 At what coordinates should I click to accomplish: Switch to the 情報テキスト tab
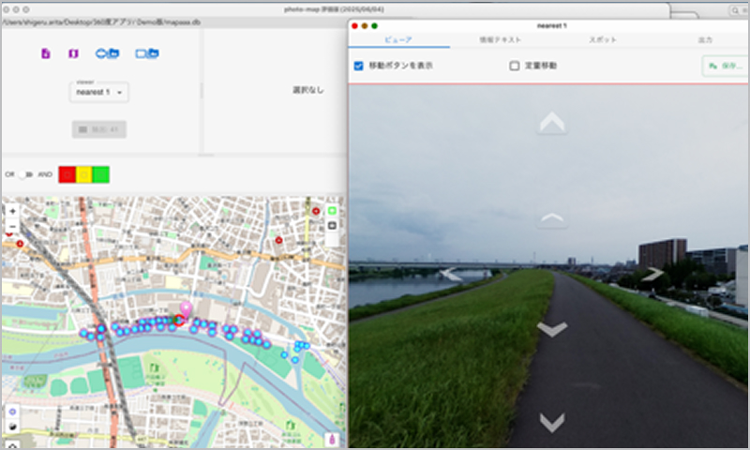(x=501, y=40)
